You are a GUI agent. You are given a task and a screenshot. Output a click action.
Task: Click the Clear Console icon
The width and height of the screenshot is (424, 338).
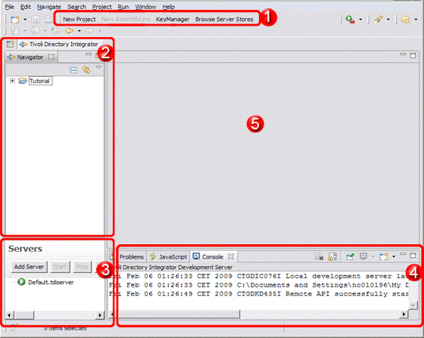pos(319,256)
